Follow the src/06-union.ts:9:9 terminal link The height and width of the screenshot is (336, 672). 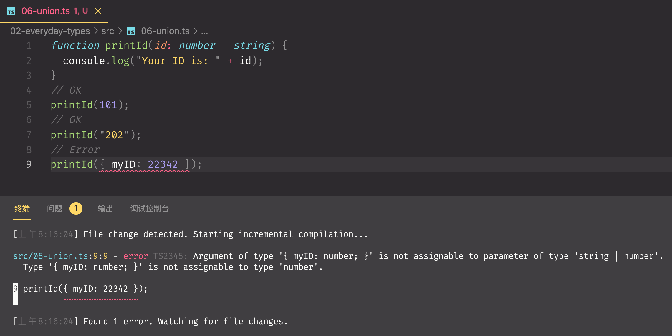coord(61,256)
